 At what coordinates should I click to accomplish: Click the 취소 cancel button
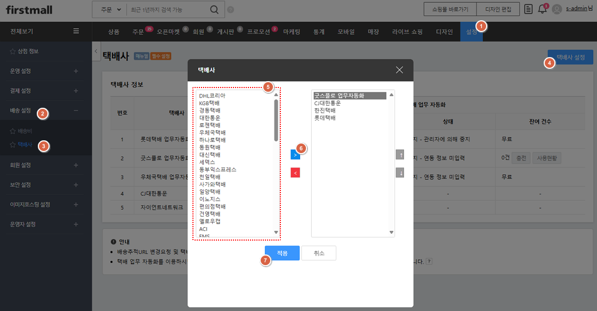click(x=319, y=253)
